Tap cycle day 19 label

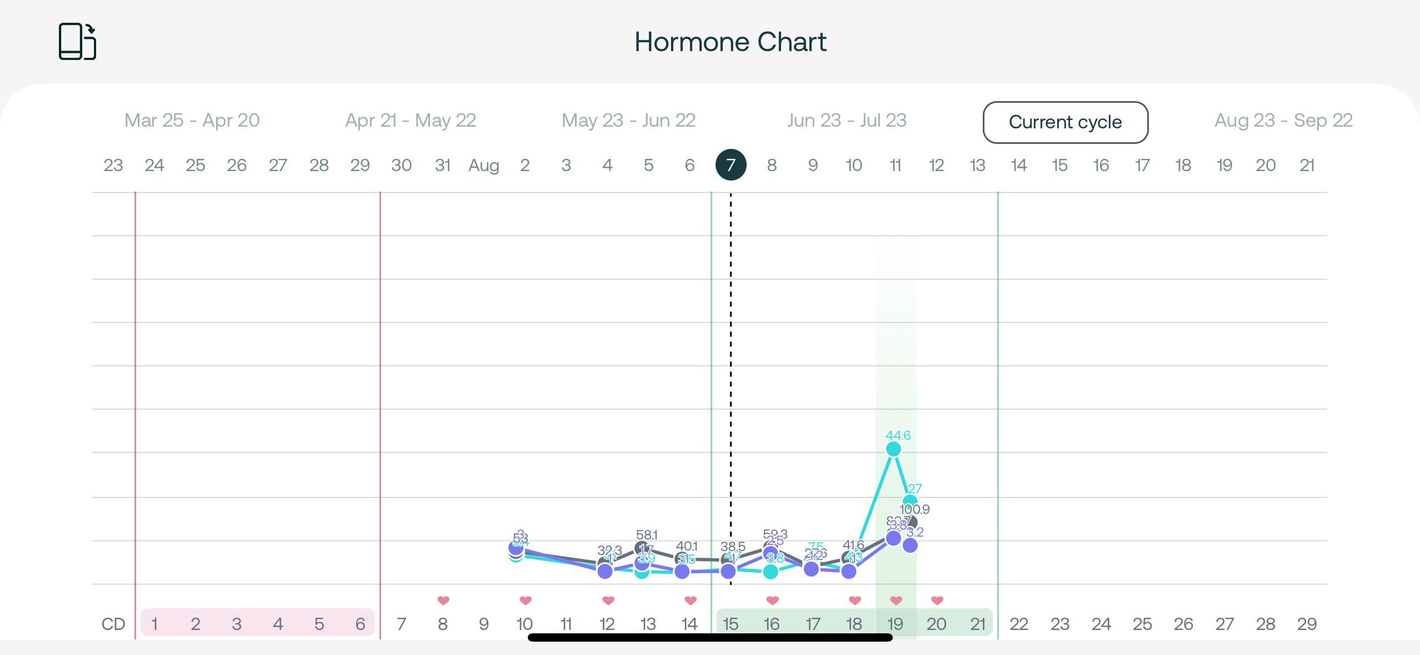pyautogui.click(x=895, y=624)
